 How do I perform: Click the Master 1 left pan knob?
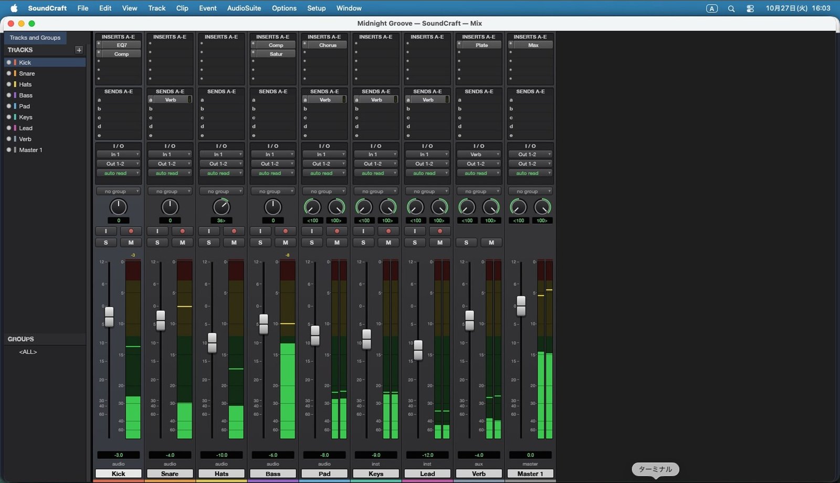[x=518, y=207]
